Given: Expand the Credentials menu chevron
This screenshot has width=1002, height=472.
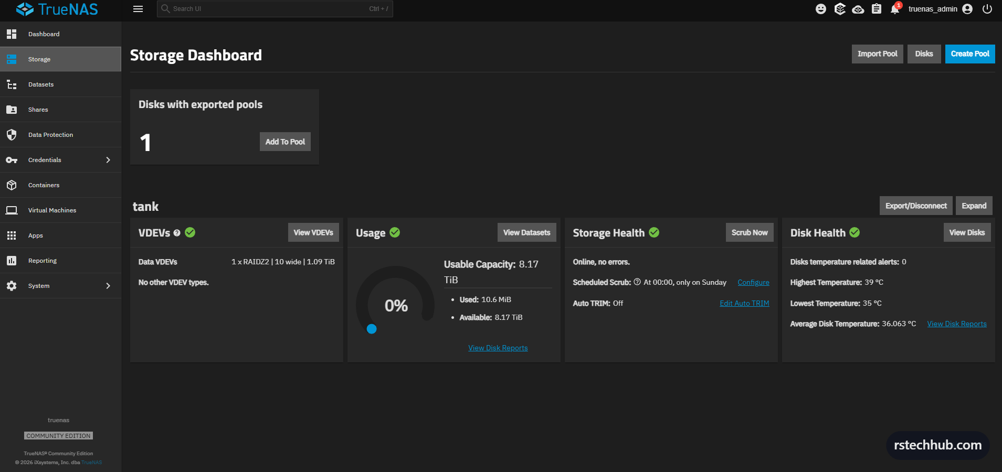Looking at the screenshot, I should coord(108,160).
